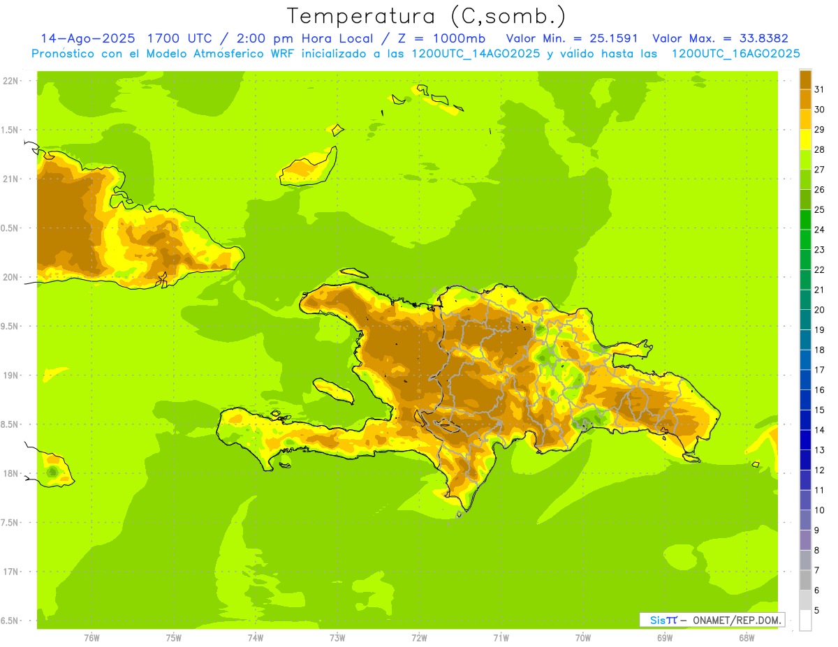Click the '17N' latitude axis label

pyautogui.click(x=10, y=572)
